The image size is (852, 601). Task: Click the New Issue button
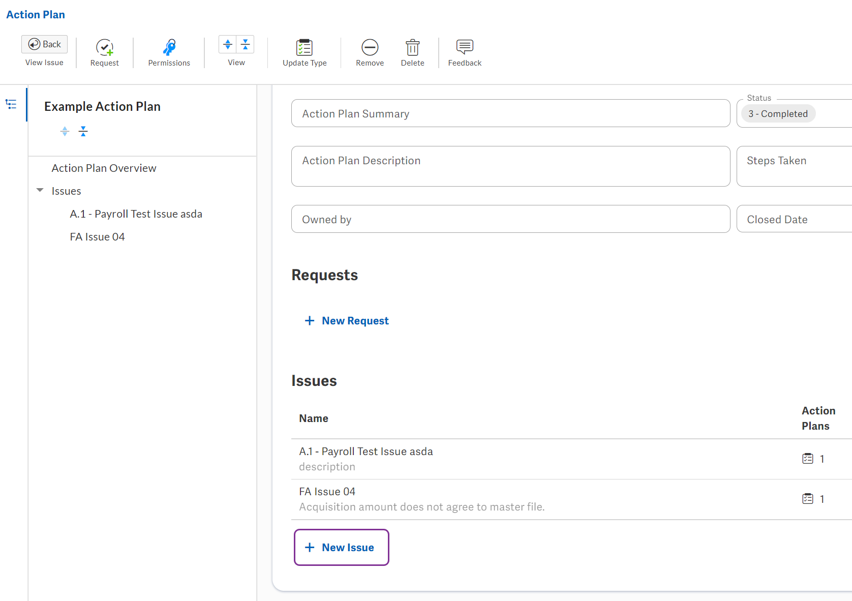click(342, 548)
